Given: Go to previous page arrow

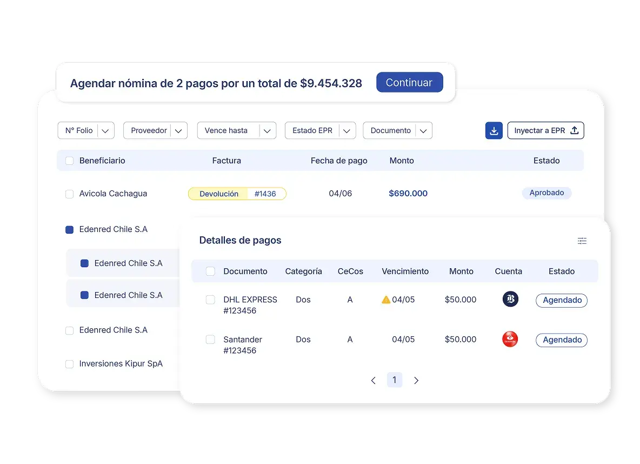Looking at the screenshot, I should (373, 381).
